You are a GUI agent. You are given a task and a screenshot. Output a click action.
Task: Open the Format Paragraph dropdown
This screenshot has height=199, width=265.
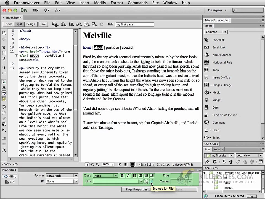pyautogui.click(x=62, y=176)
